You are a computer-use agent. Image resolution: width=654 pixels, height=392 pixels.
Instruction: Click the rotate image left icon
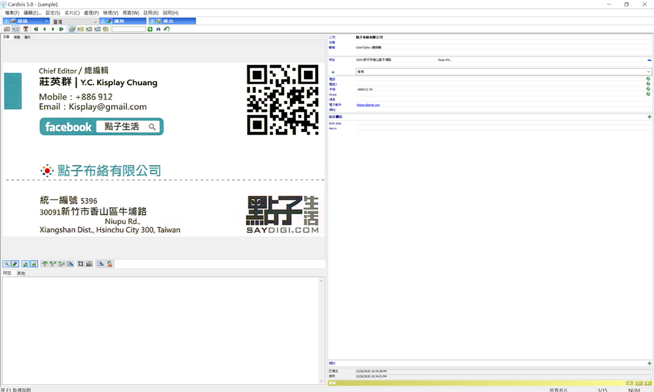click(x=44, y=264)
